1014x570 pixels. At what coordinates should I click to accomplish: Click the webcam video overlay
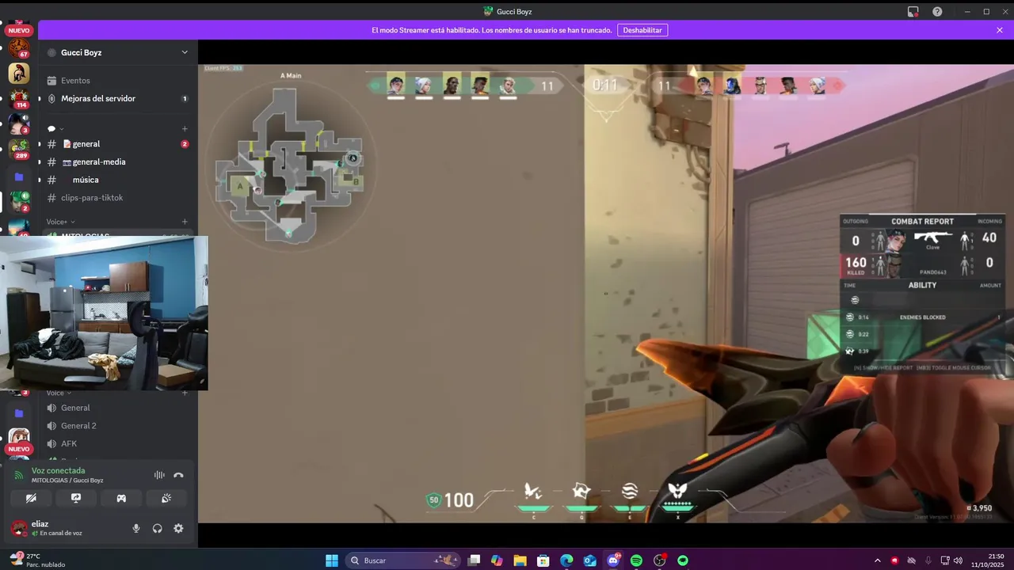click(104, 313)
